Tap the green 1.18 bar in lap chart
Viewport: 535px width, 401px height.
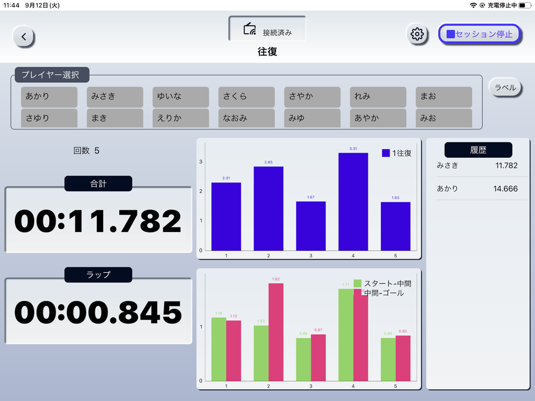pyautogui.click(x=219, y=349)
